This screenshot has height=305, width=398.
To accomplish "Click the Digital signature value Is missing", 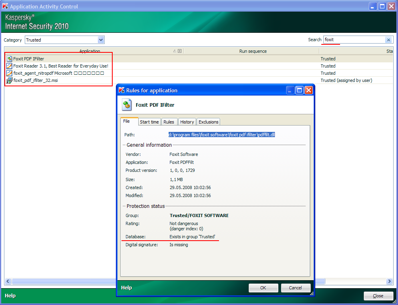I will coord(179,245).
